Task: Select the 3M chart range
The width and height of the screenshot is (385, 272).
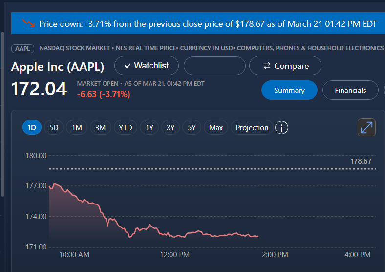Action: coord(101,127)
